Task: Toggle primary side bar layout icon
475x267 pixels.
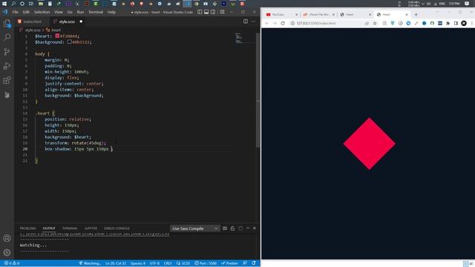Action: [x=200, y=12]
